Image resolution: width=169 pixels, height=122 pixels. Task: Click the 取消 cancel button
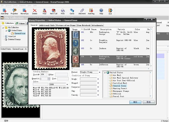pos(149,102)
